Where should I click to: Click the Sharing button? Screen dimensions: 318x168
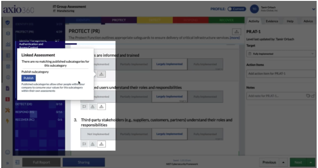coord(84,162)
